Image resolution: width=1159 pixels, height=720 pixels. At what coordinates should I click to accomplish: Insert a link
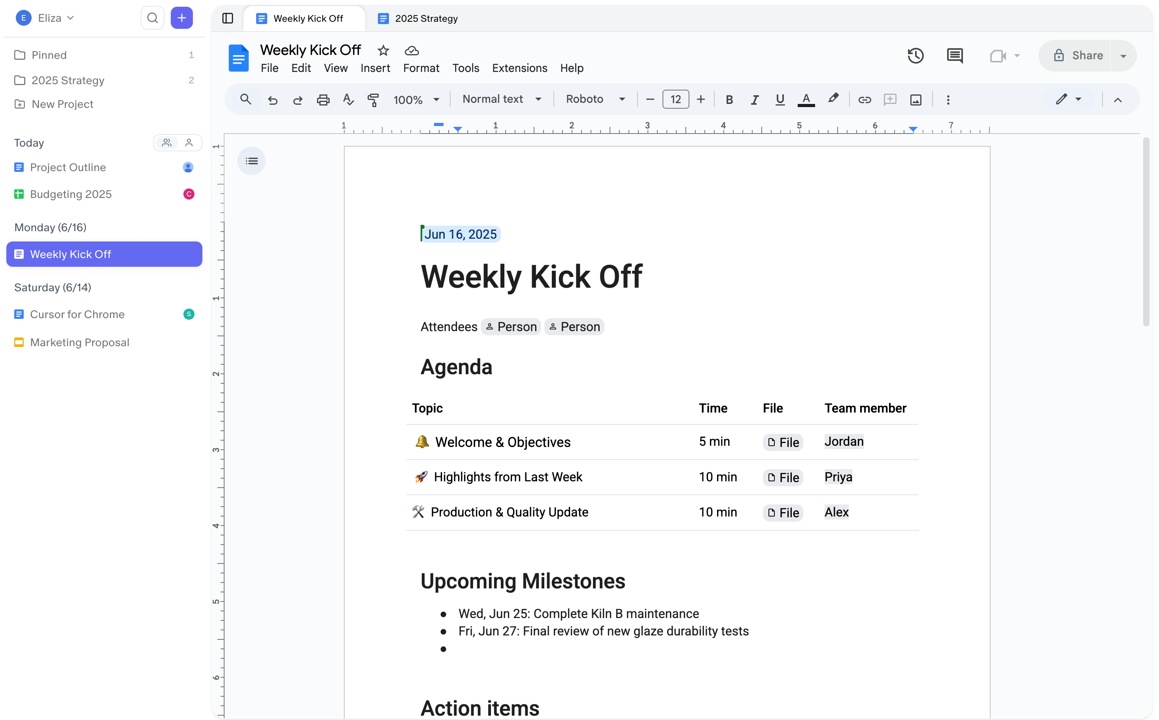coord(864,100)
